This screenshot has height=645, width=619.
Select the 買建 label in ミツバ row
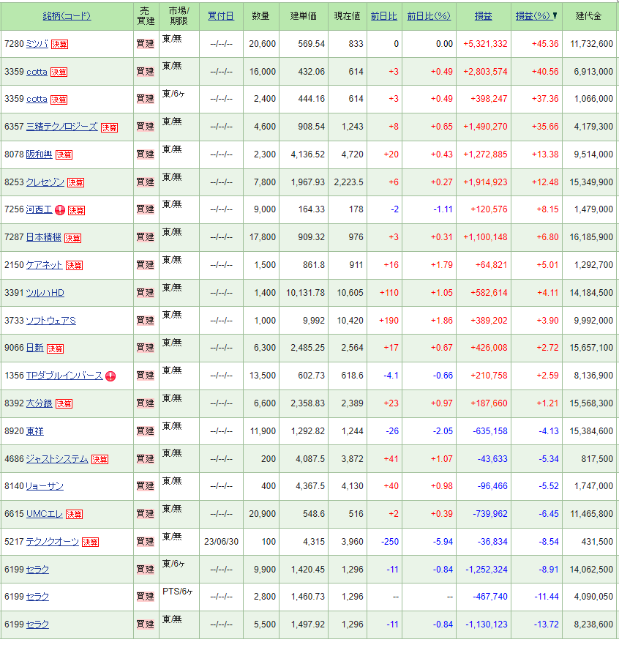point(146,44)
